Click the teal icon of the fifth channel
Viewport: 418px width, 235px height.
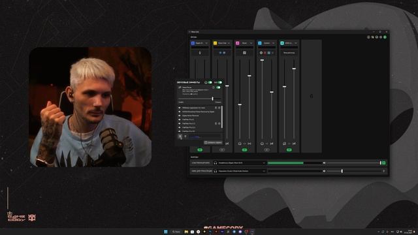[282, 43]
